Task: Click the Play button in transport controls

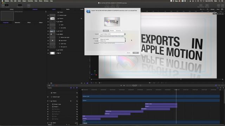Action: [x=124, y=85]
